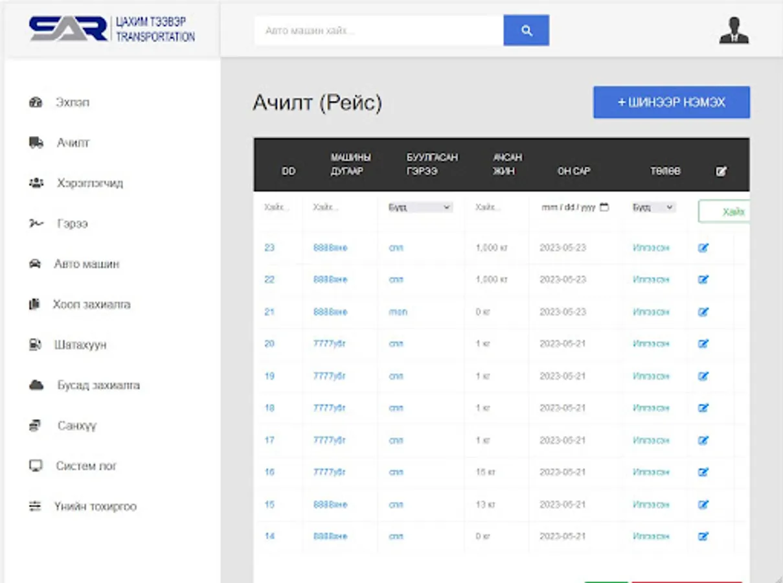Screen dimensions: 783x583
Task: Edit row 17 with the pencil icon
Action: click(703, 440)
